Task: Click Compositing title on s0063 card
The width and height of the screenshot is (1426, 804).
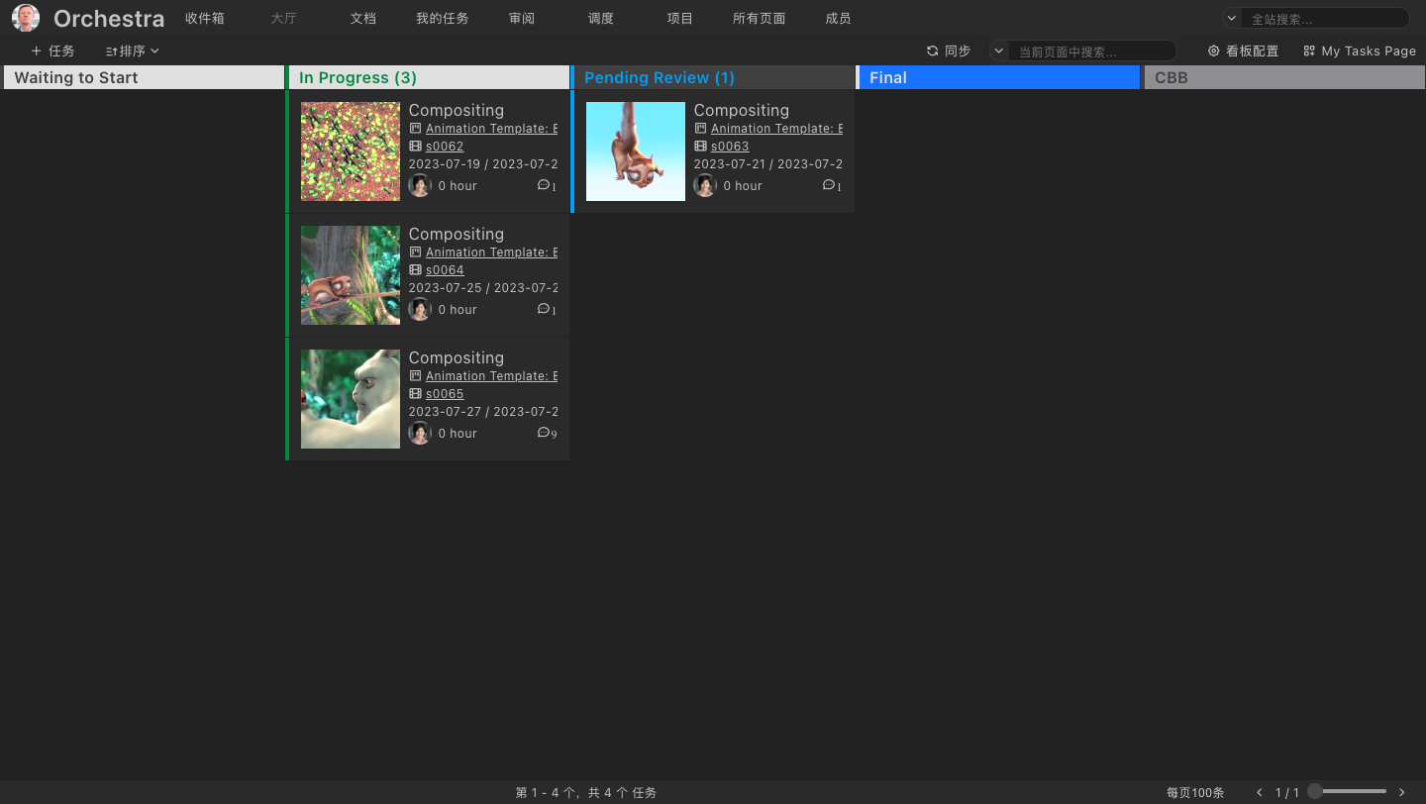Action: point(742,110)
